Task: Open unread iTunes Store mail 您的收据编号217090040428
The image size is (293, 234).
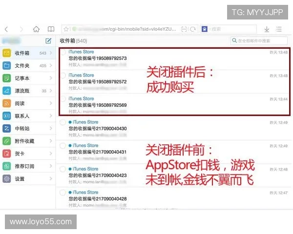Action: coord(174,198)
